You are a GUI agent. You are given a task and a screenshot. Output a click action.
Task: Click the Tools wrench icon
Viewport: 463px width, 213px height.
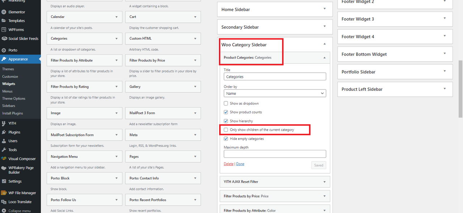click(4, 150)
